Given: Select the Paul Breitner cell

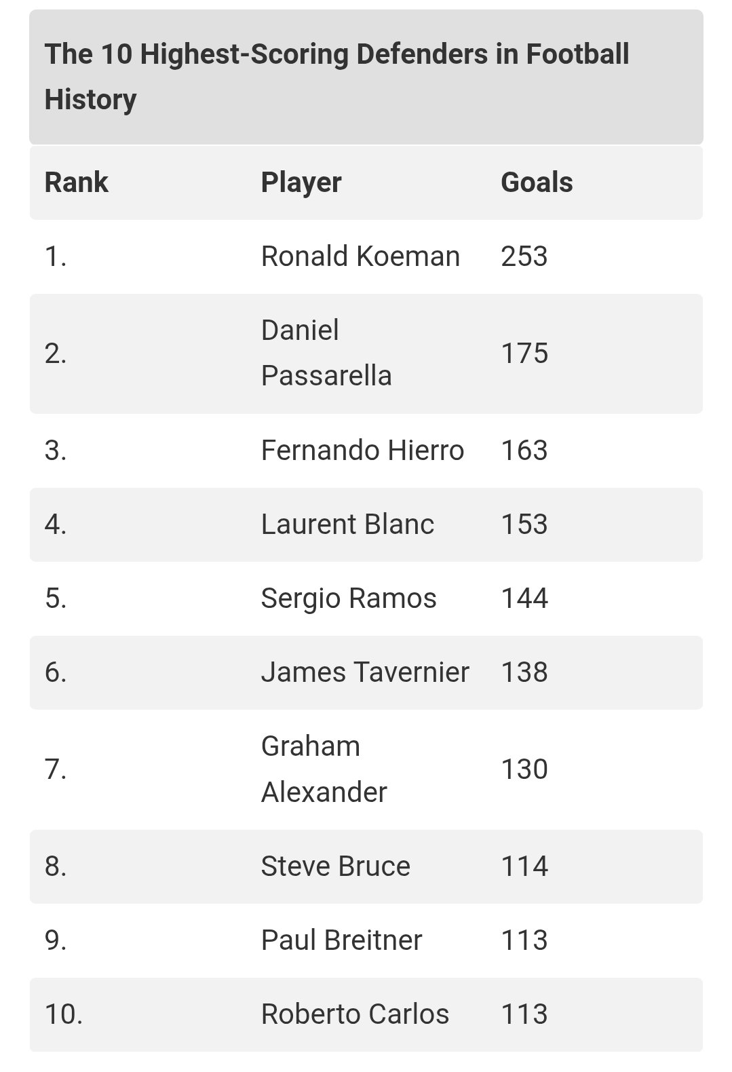Looking at the screenshot, I should click(x=341, y=940).
